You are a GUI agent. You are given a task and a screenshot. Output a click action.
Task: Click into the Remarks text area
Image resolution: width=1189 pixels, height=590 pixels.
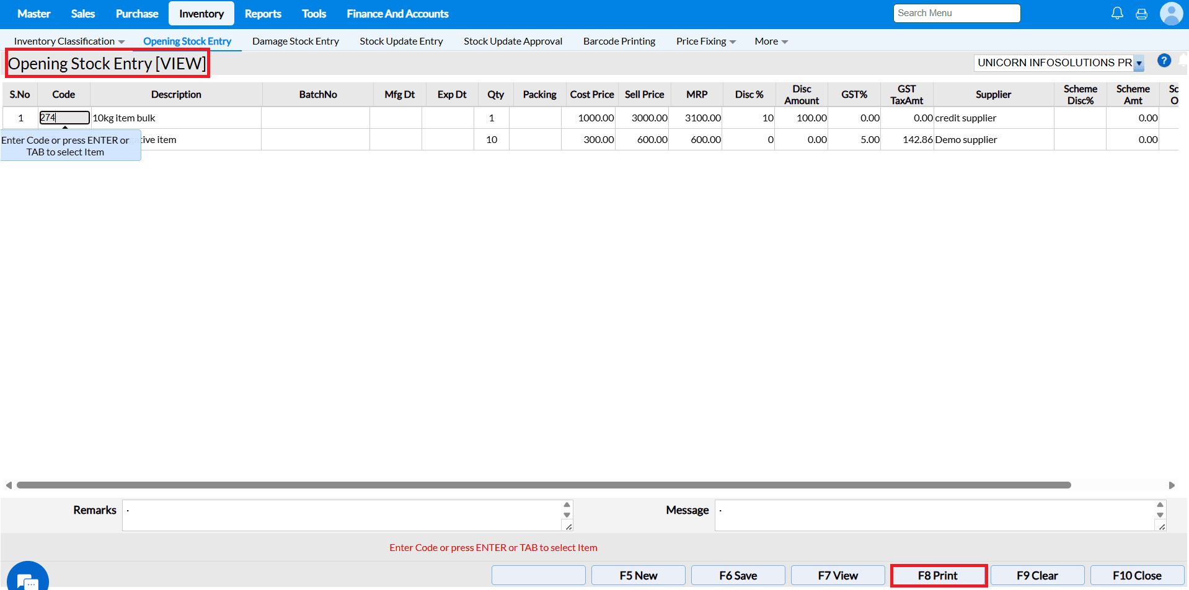pyautogui.click(x=343, y=515)
